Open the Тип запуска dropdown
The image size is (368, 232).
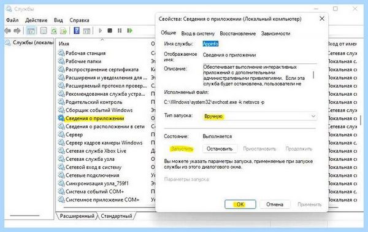(x=260, y=116)
